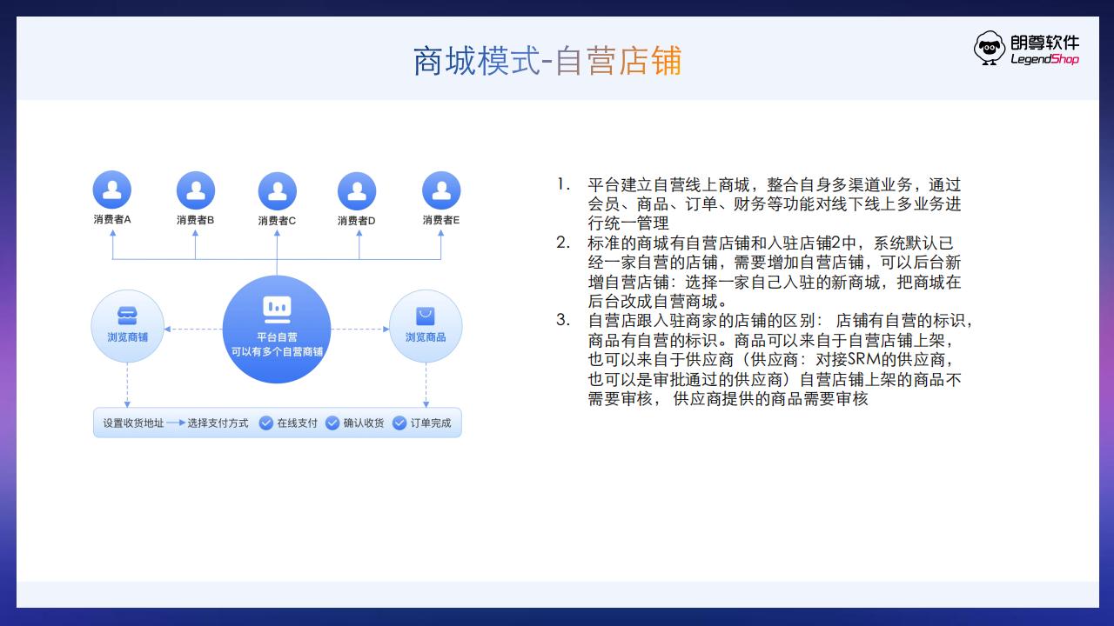Click the checkmark beside 订单完成
This screenshot has height=626, width=1114.
tap(399, 423)
